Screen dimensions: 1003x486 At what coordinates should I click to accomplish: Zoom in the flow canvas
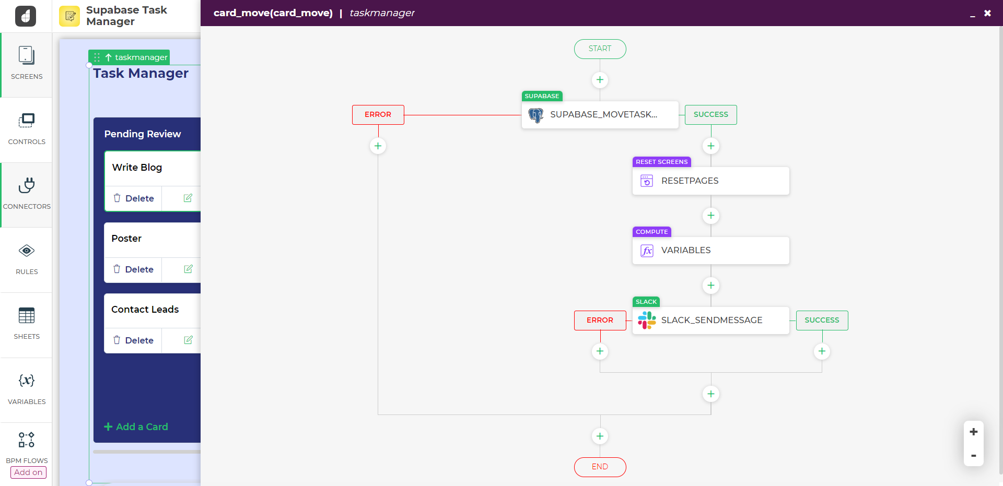click(x=973, y=432)
